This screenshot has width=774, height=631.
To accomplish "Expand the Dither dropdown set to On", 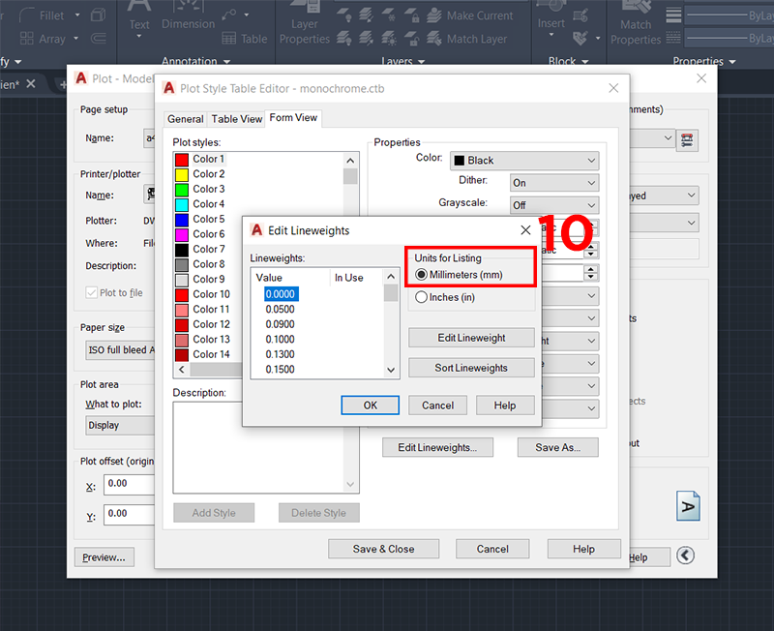I will click(x=554, y=183).
